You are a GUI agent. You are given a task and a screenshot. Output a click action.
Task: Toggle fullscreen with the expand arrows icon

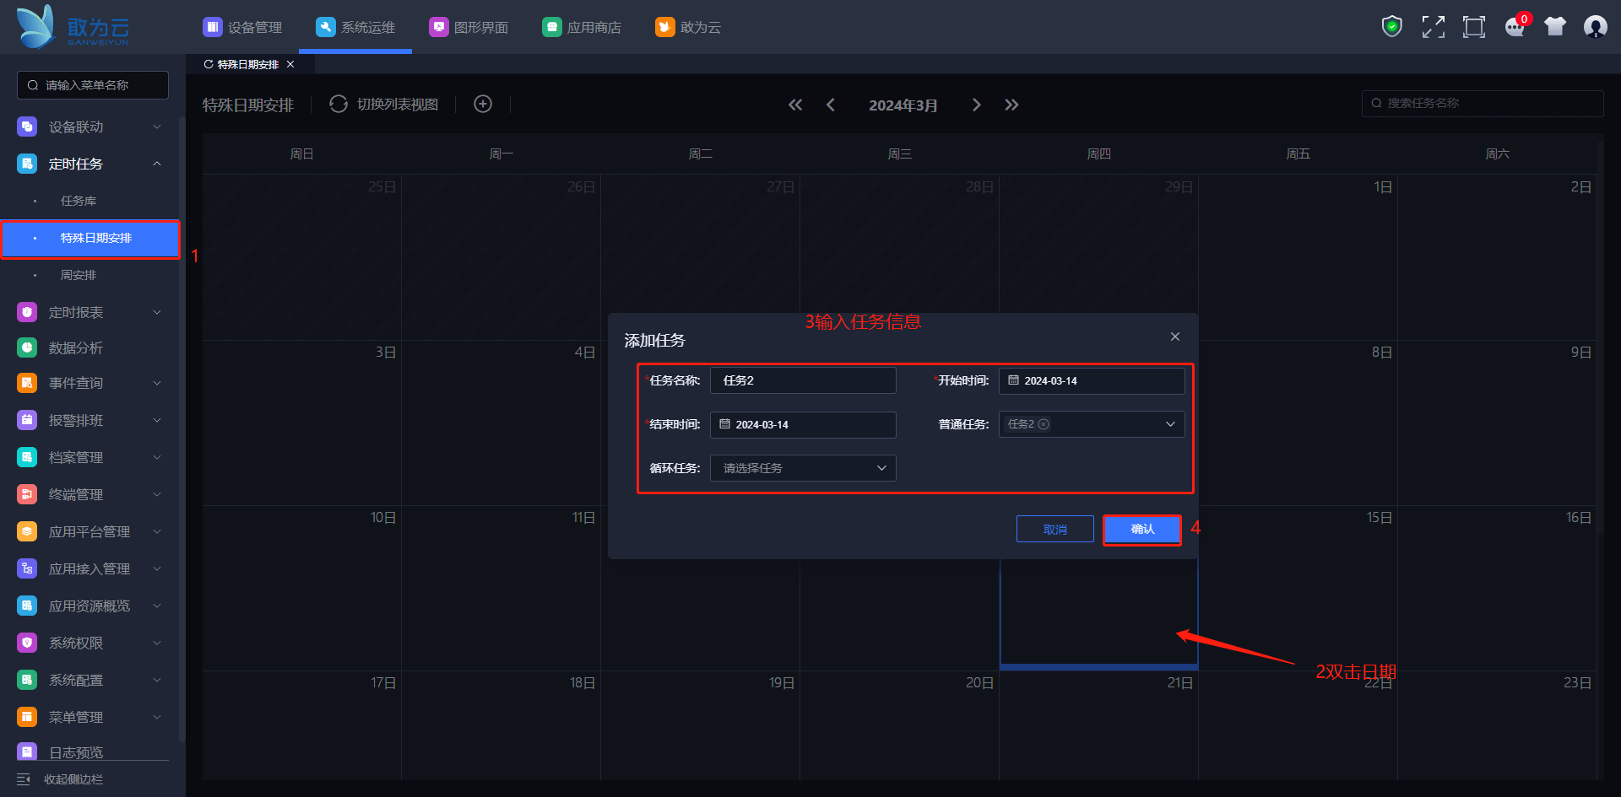tap(1433, 27)
